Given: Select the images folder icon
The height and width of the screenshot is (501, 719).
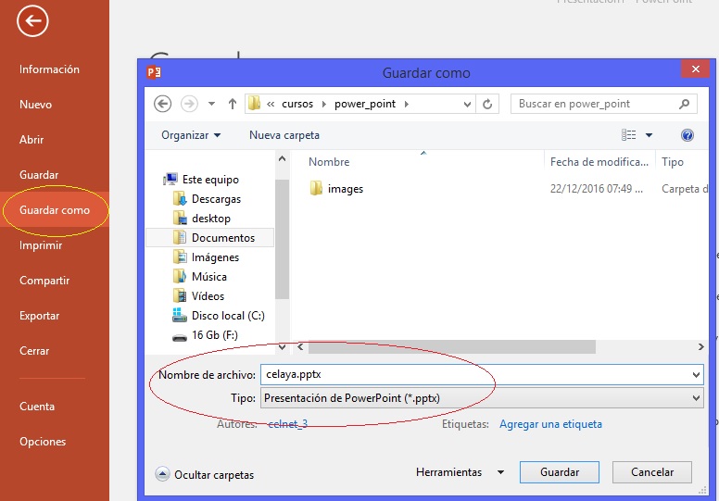Looking at the screenshot, I should (x=316, y=189).
